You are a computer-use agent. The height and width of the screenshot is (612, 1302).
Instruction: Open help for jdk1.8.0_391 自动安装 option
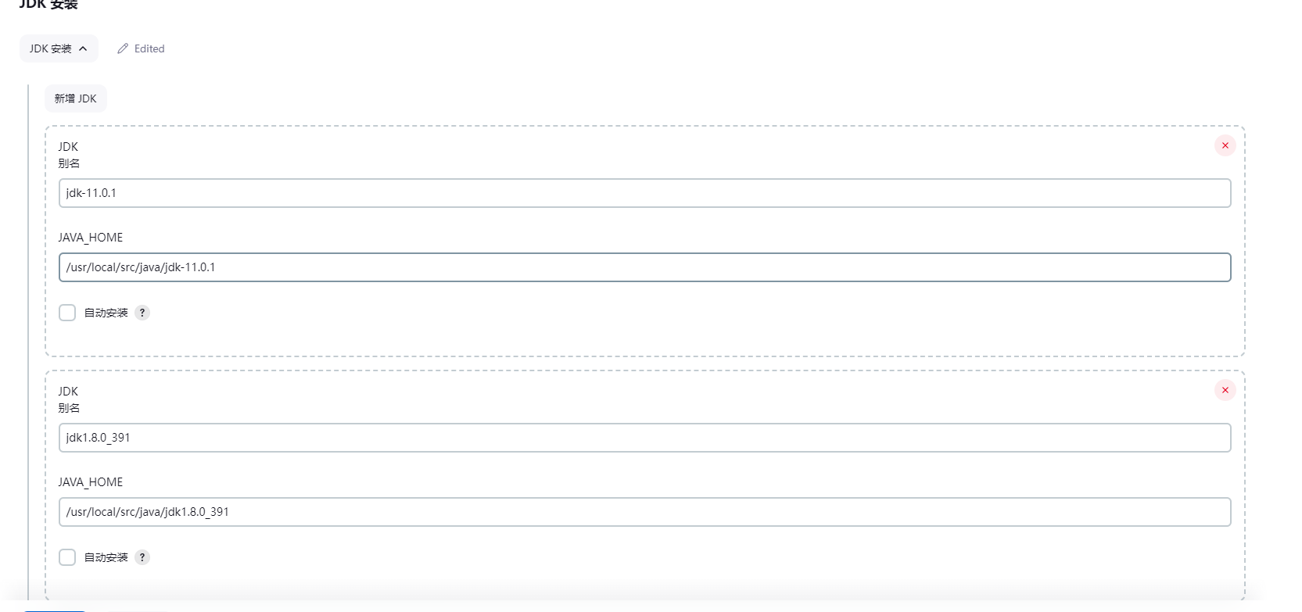(x=142, y=557)
